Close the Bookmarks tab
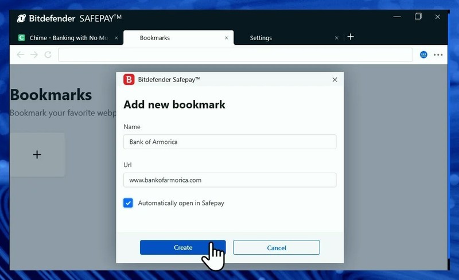Viewport: 459px width, 280px height. coord(226,38)
